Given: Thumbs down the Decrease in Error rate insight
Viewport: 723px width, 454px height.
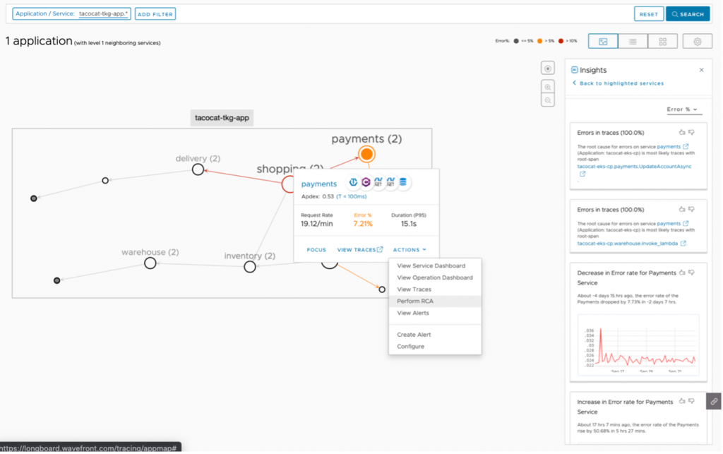Looking at the screenshot, I should click(x=692, y=273).
